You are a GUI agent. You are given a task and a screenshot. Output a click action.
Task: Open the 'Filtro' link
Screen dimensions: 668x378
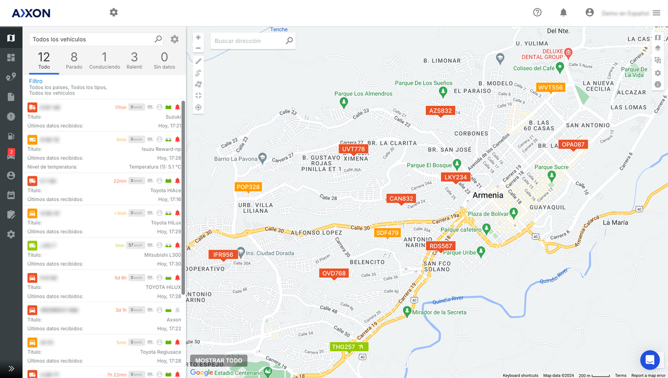pos(36,81)
